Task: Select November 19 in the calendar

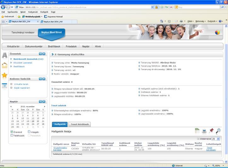Action: (33, 121)
